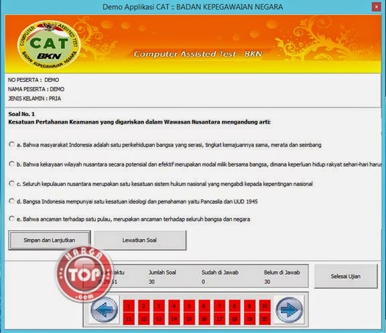Image resolution: width=386 pixels, height=333 pixels.
Task: Go to question number 12 box
Action: [144, 319]
